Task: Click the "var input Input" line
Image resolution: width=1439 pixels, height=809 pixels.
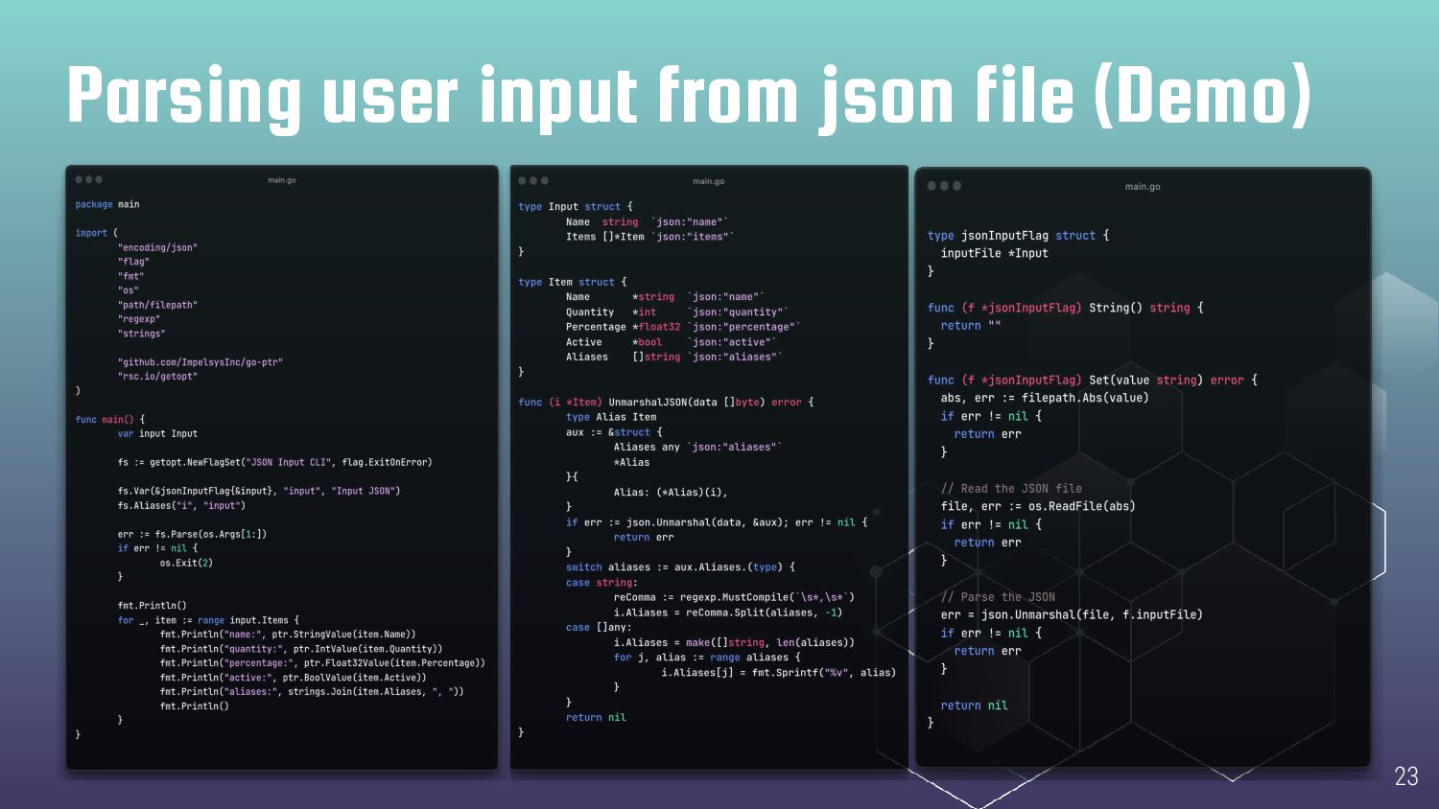Action: point(157,433)
